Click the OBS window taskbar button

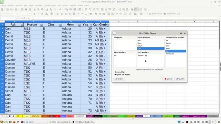pyautogui.click(x=84, y=122)
